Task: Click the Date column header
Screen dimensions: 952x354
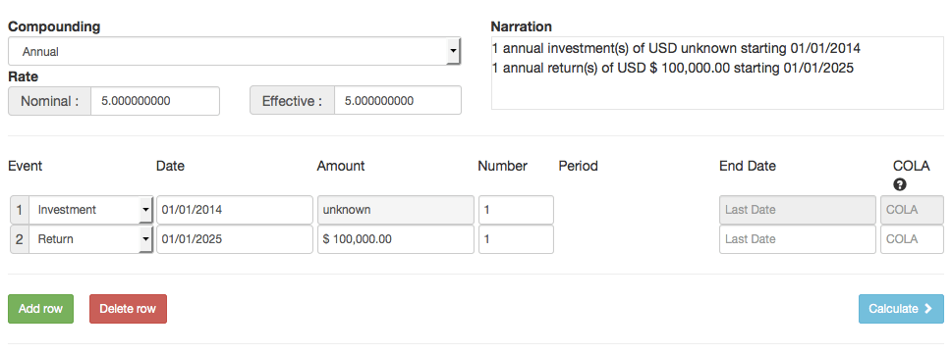Action: (170, 166)
